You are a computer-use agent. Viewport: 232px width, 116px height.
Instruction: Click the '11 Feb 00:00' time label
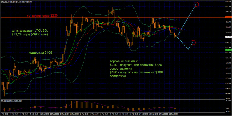pos(45,115)
